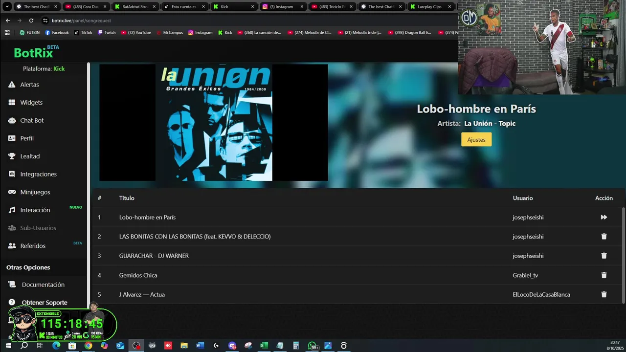This screenshot has height=352, width=626.
Task: Delete LAS BONITAS CON LAS BONITAS from queue
Action: pyautogui.click(x=604, y=237)
